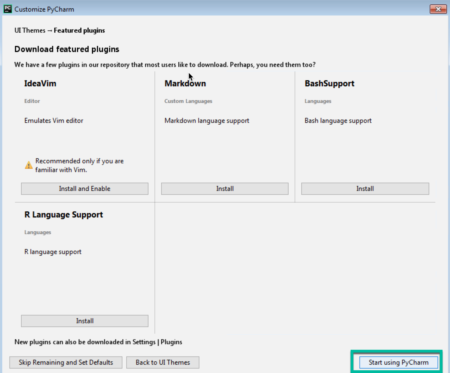Click the 'Bash language support' description

[x=338, y=121]
